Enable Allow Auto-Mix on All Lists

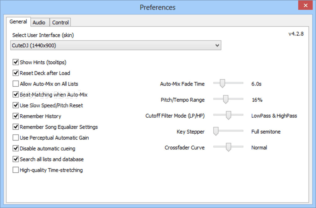point(15,84)
